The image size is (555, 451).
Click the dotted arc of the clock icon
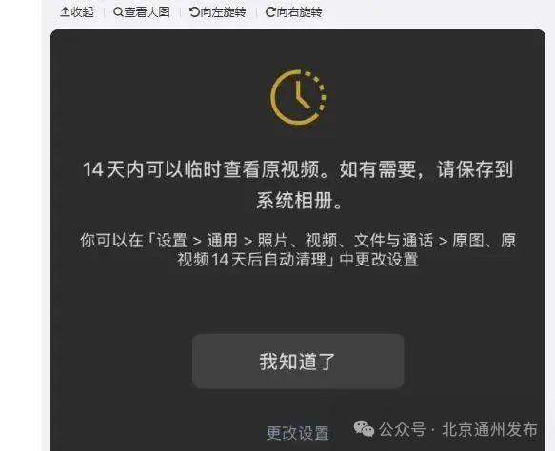(320, 92)
